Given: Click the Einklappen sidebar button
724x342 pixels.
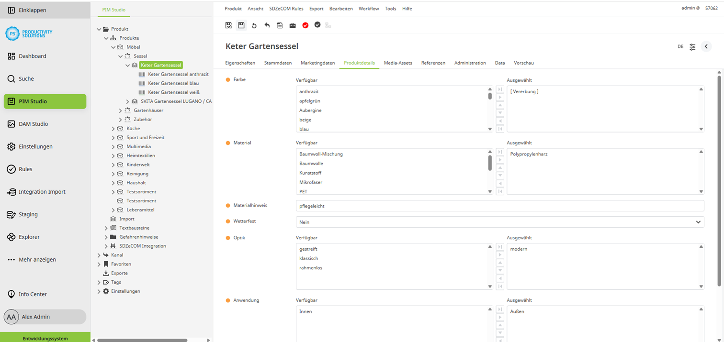Looking at the screenshot, I should pos(32,10).
